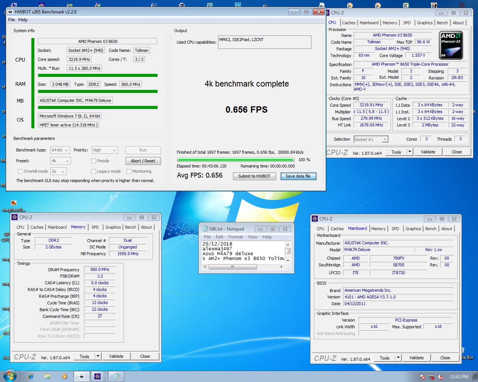Click the ASUSTeK M4A79 Deluxe MB field
This screenshot has width=478, height=382.
tap(75, 100)
